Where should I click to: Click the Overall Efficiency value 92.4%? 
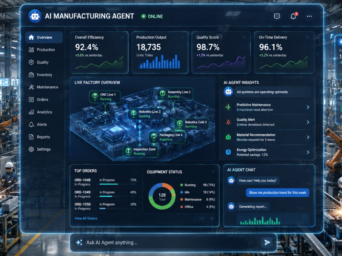(x=87, y=47)
